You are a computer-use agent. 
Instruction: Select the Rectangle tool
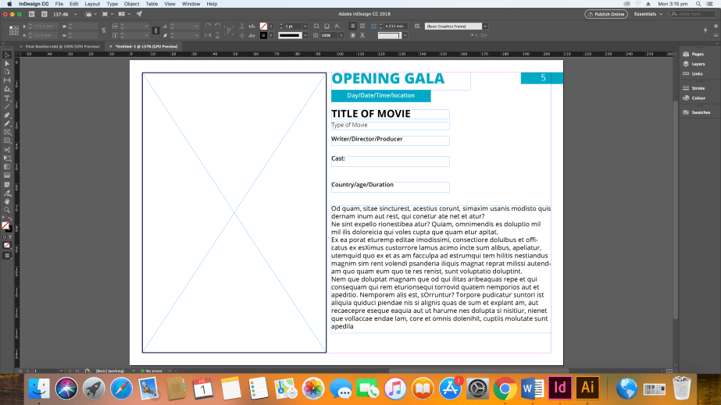[7, 140]
